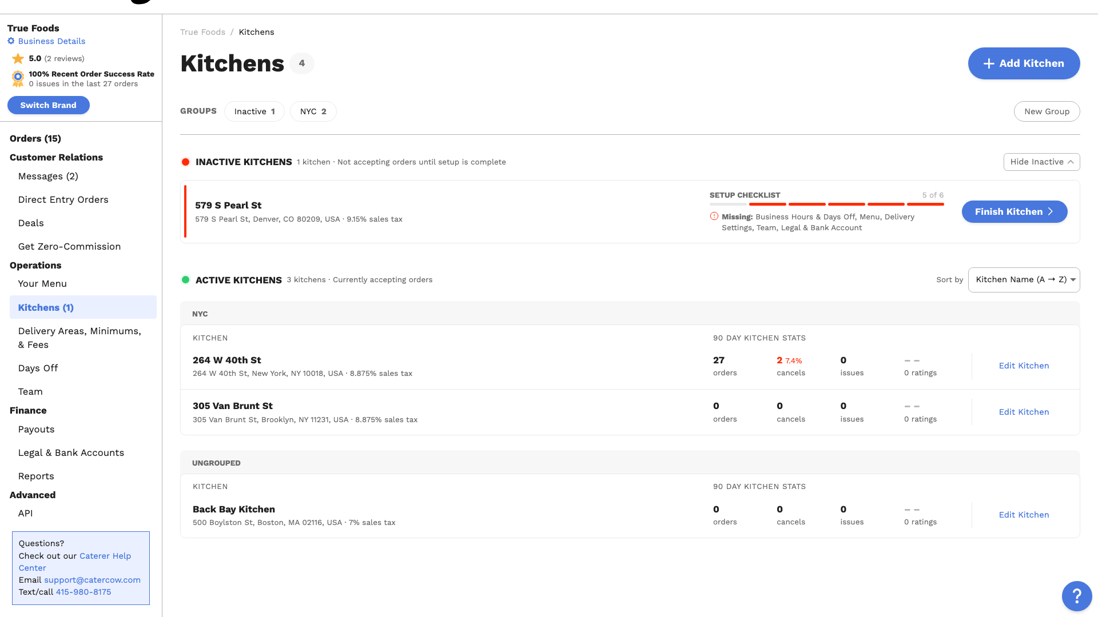Image resolution: width=1098 pixels, height=617 pixels.
Task: Open the help question mark bubble
Action: (x=1077, y=596)
